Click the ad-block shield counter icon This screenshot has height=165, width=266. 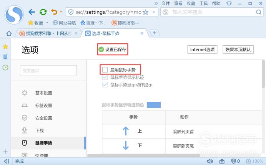pos(236,161)
